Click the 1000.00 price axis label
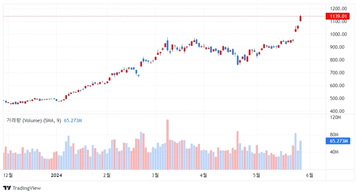This screenshot has height=193, width=357. click(338, 34)
